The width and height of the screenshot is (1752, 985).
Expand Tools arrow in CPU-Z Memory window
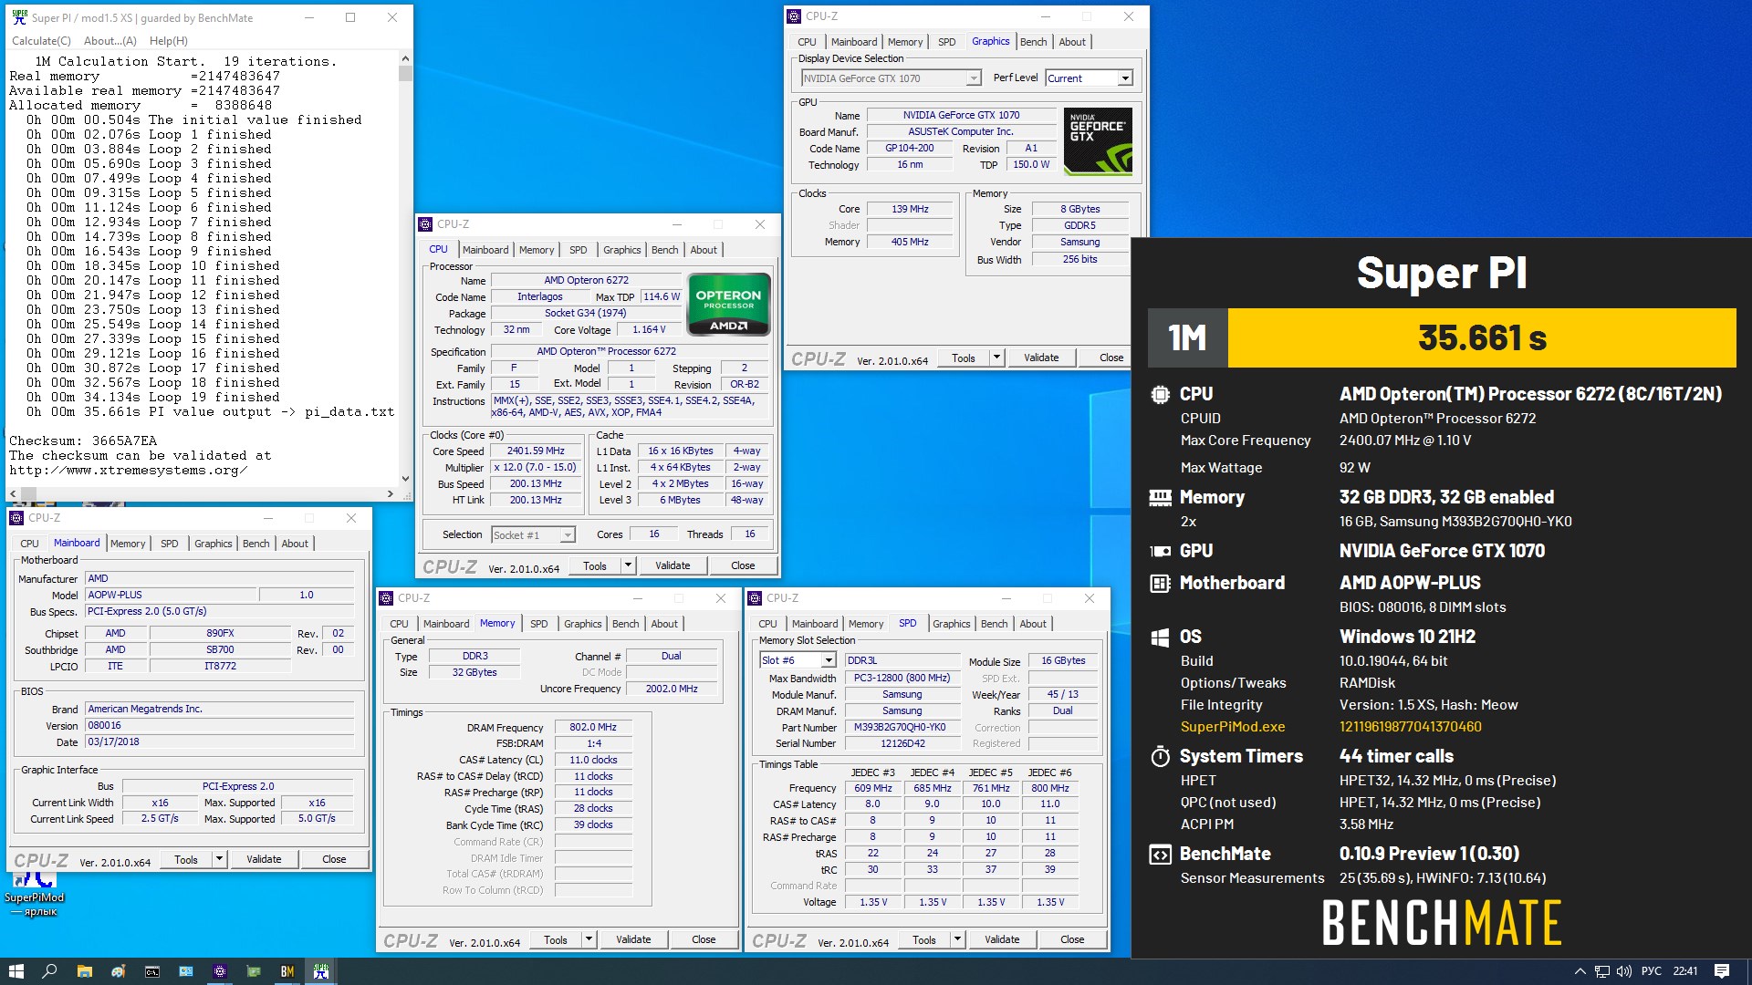[x=589, y=939]
